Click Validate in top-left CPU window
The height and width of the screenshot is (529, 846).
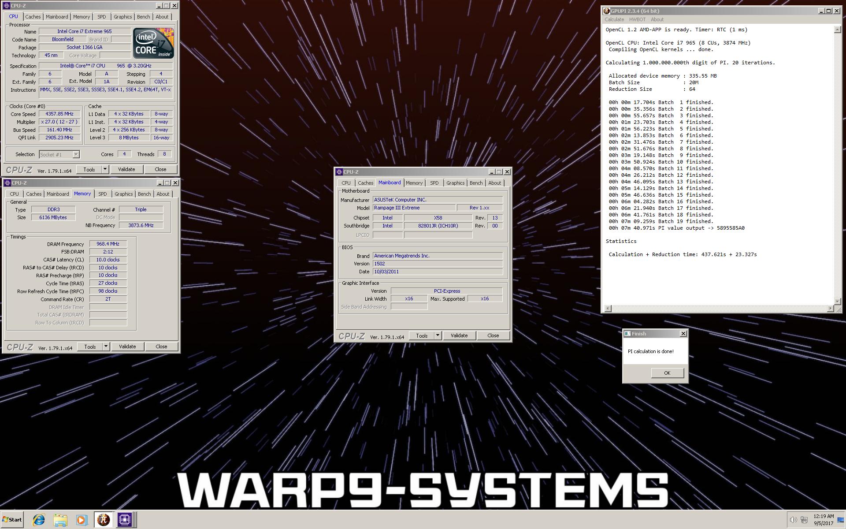coord(126,169)
